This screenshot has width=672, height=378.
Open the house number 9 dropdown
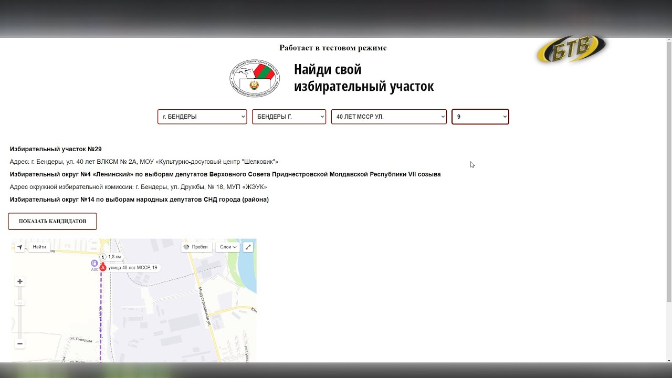(x=480, y=117)
